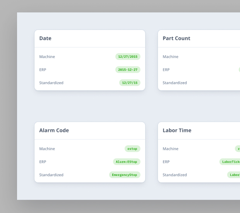Select Standardized label in Part Count card
This screenshot has width=240, height=213.
[175, 83]
